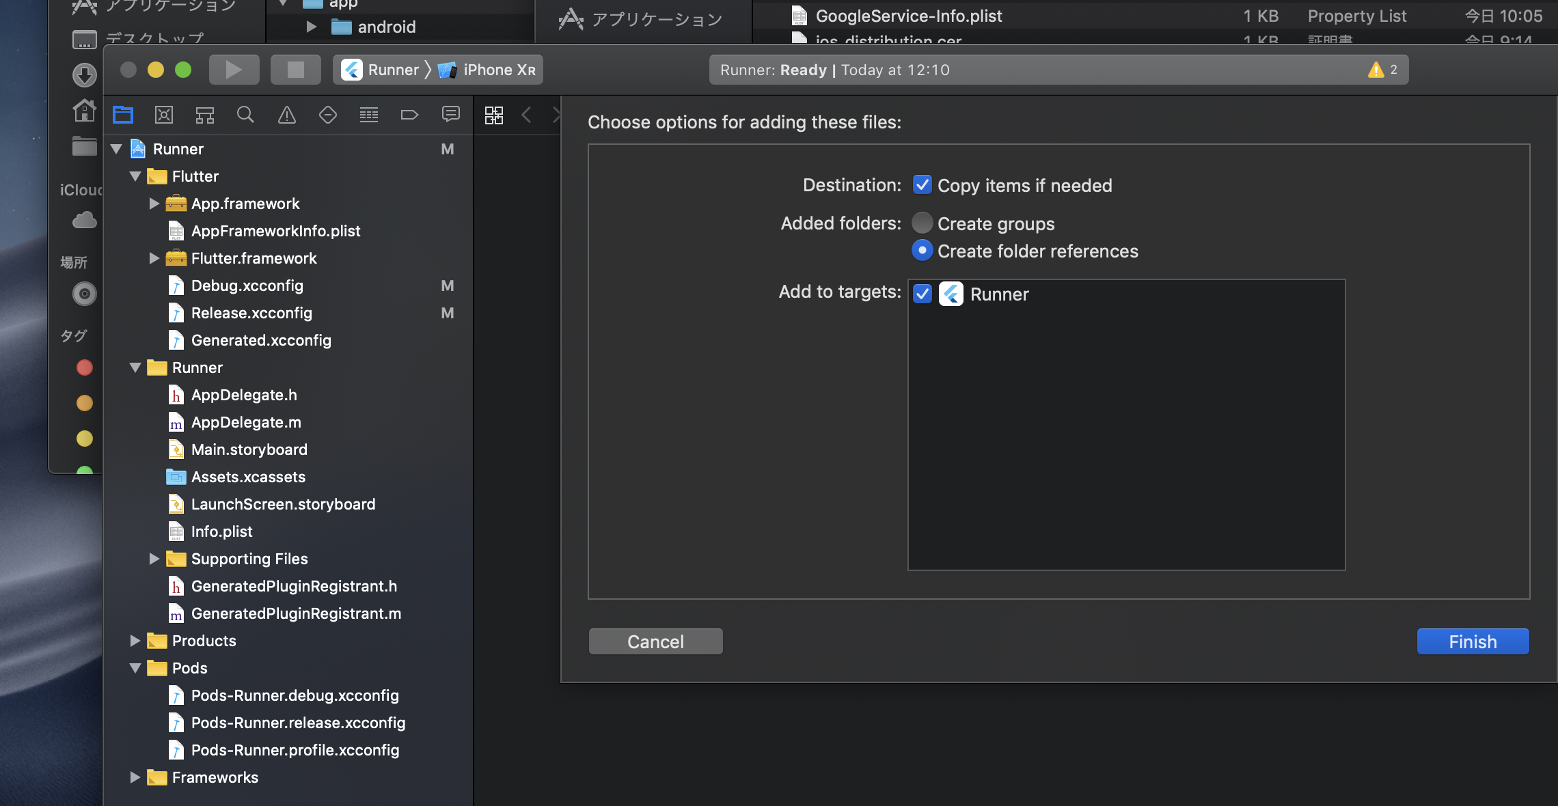Expand the Supporting Files group
Screen dimensions: 1558x806
[154, 559]
